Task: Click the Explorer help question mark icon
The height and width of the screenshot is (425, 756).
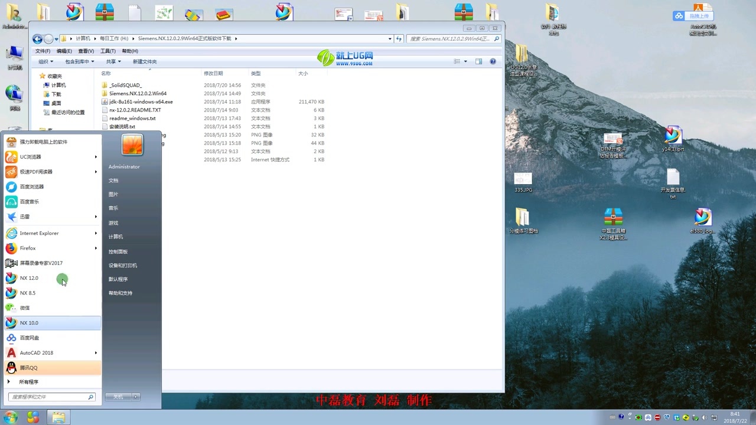Action: pyautogui.click(x=493, y=61)
